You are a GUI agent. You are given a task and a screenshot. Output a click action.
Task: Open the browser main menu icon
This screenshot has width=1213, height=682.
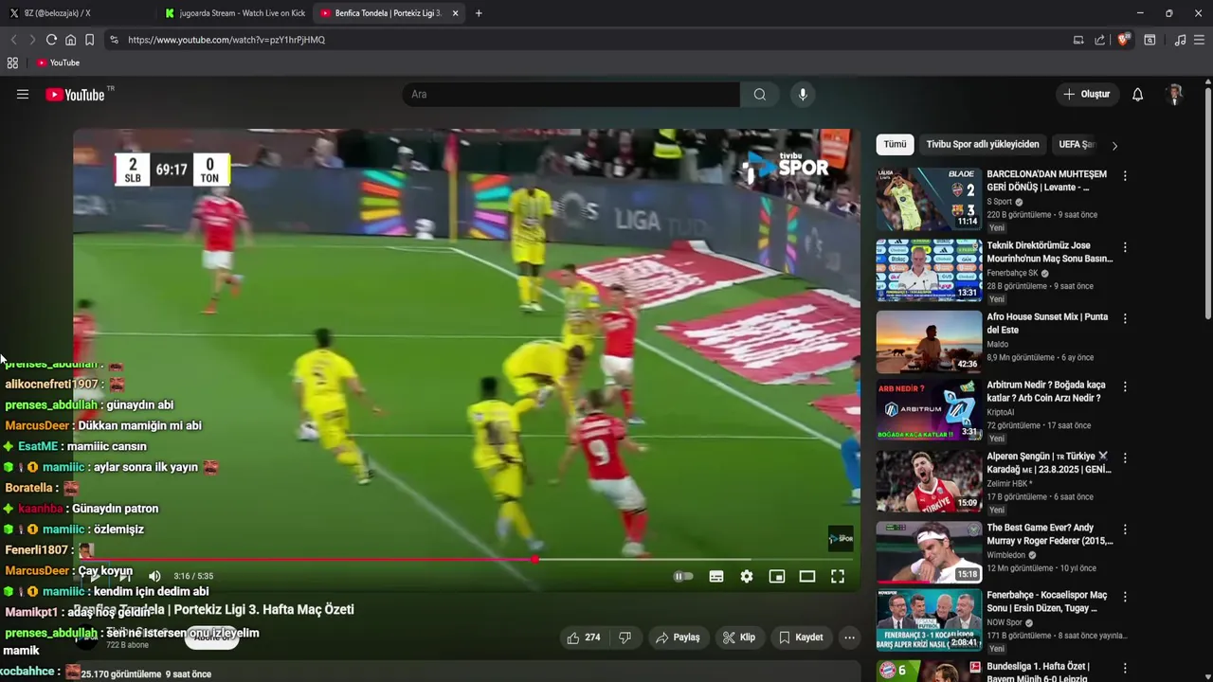[1199, 40]
